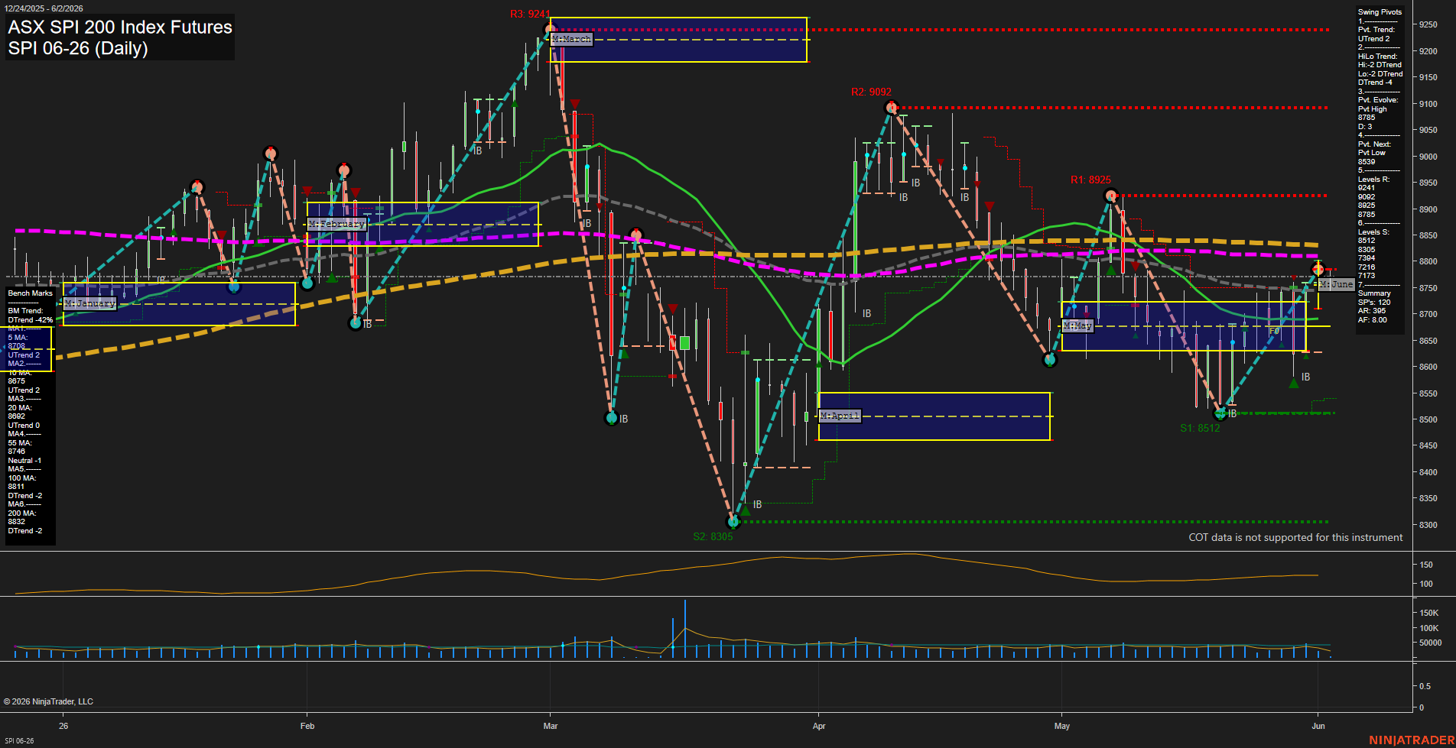
Task: Select the swing pivot low marker at S2
Action: click(733, 522)
